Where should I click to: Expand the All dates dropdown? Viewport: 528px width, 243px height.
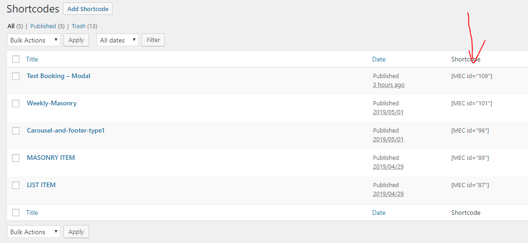pyautogui.click(x=118, y=40)
